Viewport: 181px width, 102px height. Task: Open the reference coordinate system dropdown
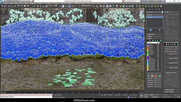click(x=51, y=6)
